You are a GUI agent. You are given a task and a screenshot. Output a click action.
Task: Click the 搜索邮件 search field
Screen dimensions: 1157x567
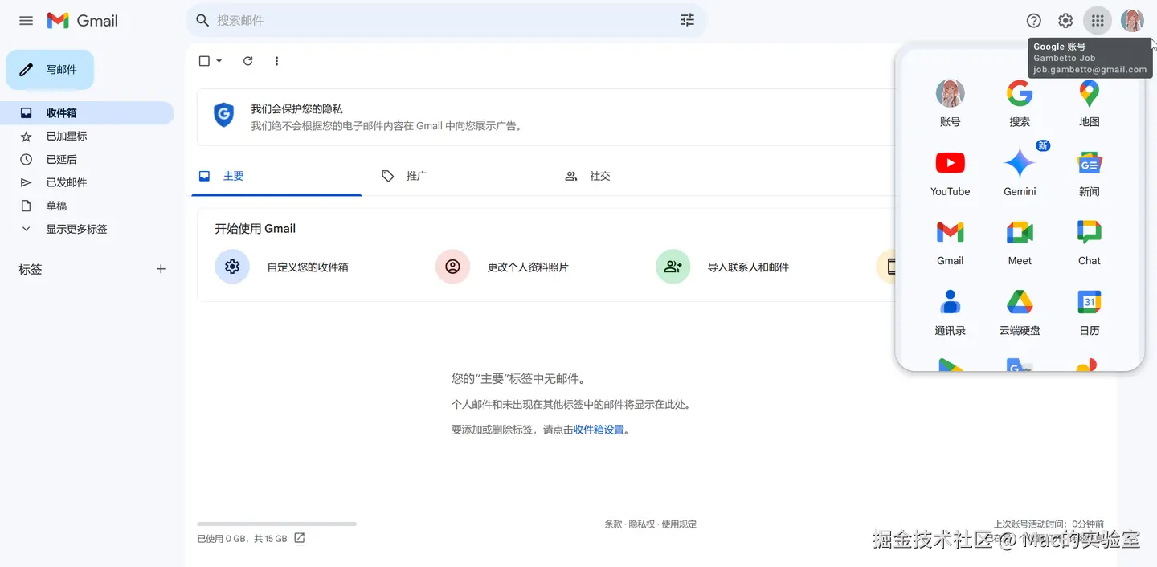446,20
